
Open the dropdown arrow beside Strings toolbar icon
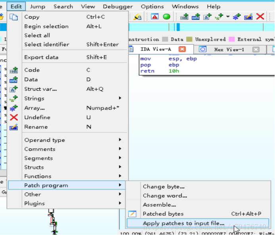tap(228, 17)
